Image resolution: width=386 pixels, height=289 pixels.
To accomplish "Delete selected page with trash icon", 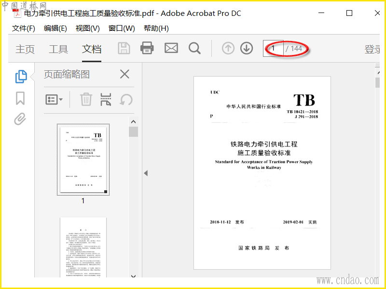I will point(86,100).
